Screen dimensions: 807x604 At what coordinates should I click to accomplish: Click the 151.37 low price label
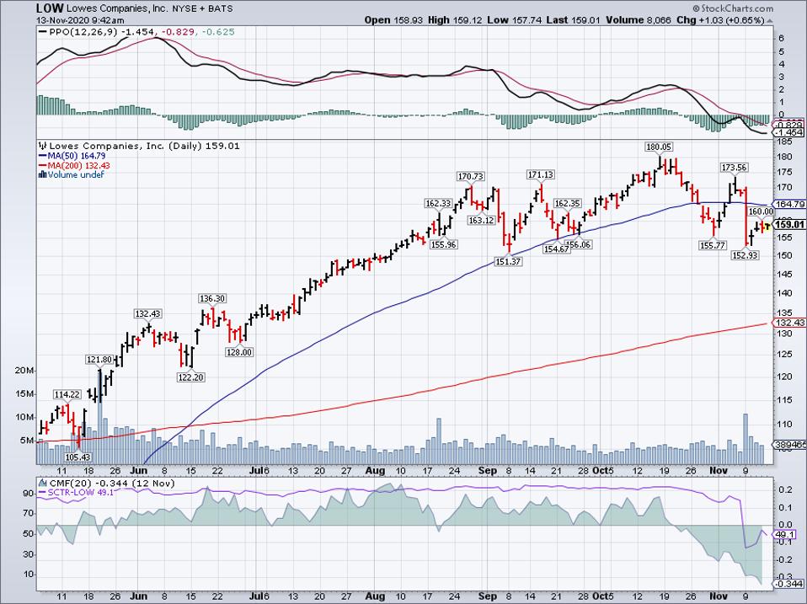coord(509,262)
